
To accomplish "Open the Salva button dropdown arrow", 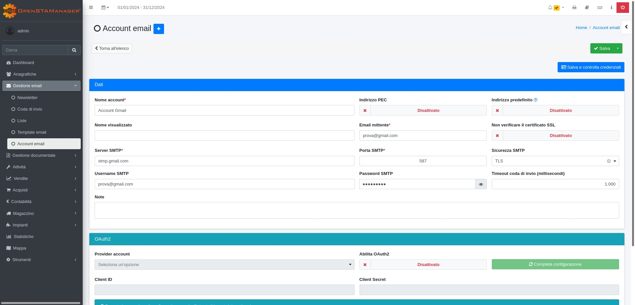I will 618,49.
